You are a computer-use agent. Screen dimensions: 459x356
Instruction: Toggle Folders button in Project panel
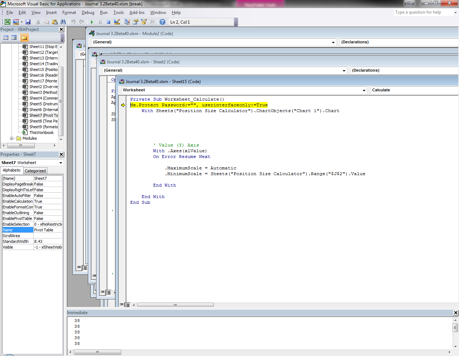pyautogui.click(x=24, y=38)
